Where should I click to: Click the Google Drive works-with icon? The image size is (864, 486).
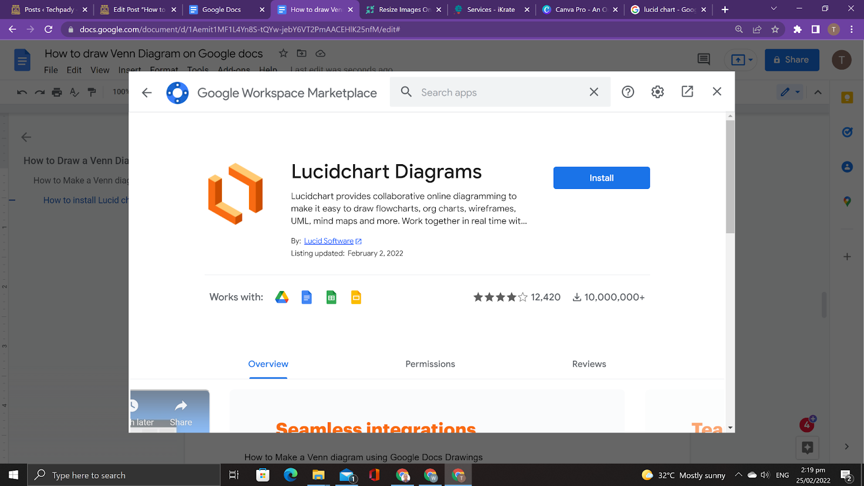(282, 297)
